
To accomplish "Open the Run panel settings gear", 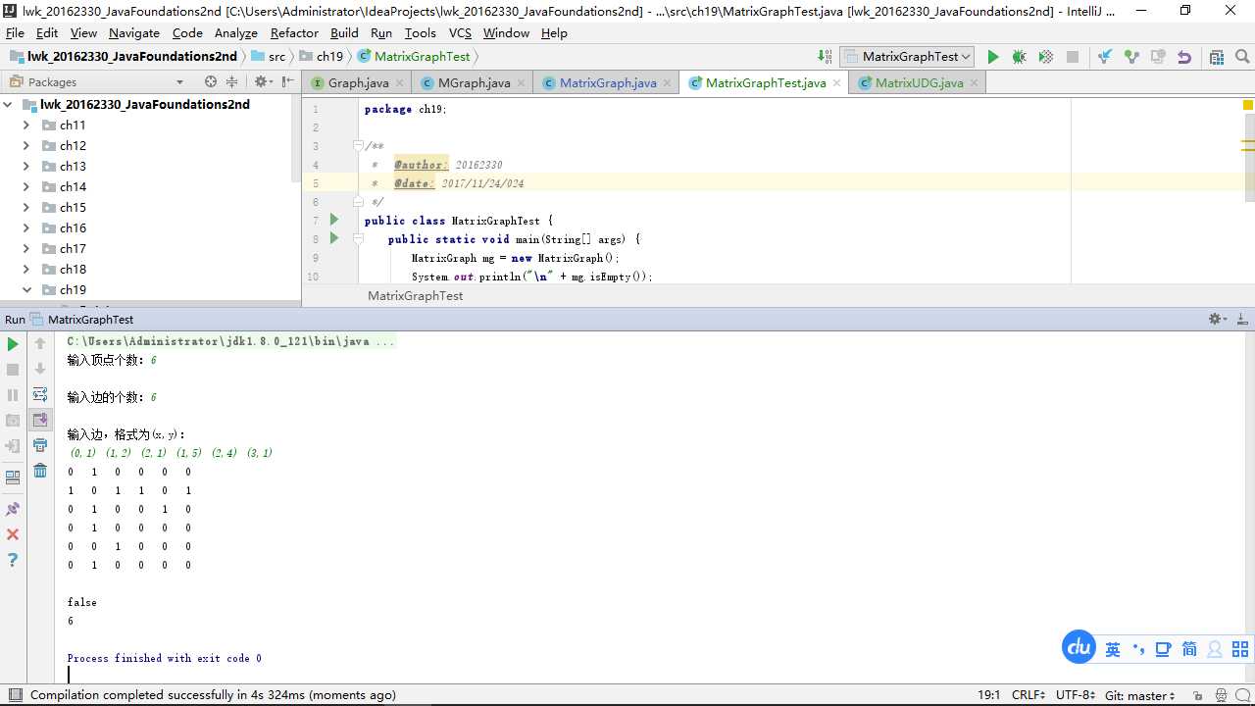I will [1217, 320].
